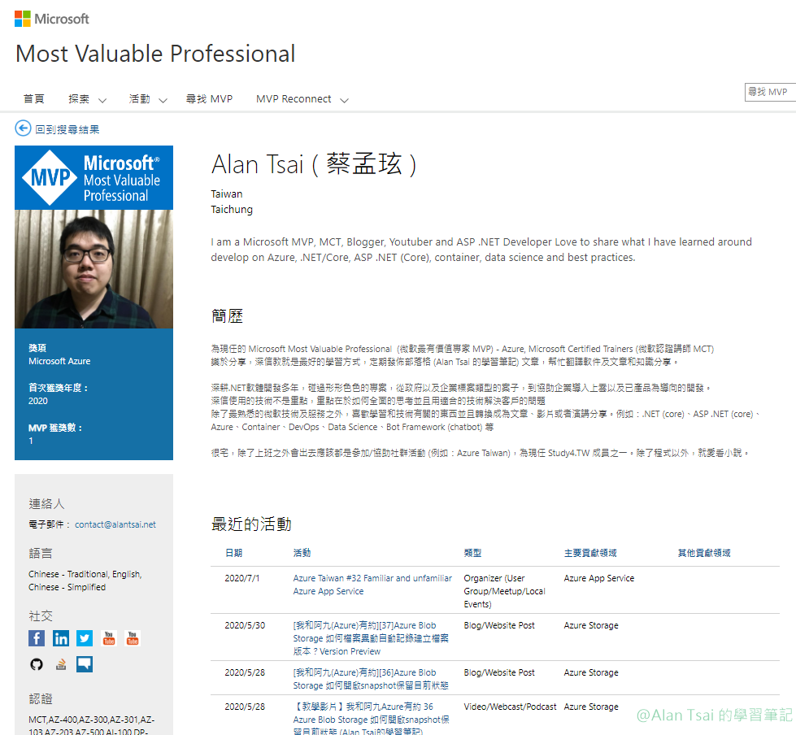Open the GitHub octocat icon

pyautogui.click(x=37, y=664)
